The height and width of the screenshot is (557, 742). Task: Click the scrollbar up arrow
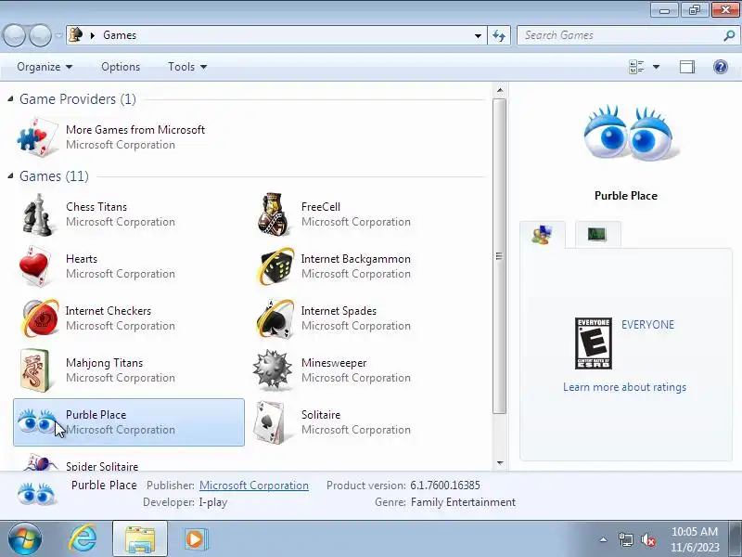[x=500, y=90]
